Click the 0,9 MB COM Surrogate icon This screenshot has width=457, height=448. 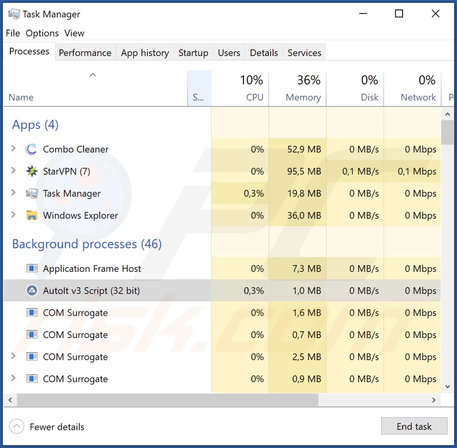32,379
